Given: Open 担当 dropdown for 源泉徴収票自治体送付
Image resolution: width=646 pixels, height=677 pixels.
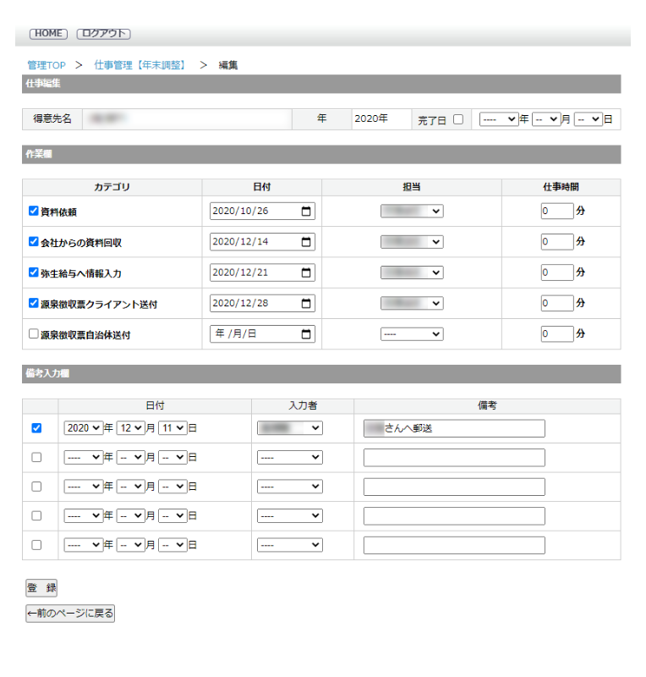Looking at the screenshot, I should point(411,334).
